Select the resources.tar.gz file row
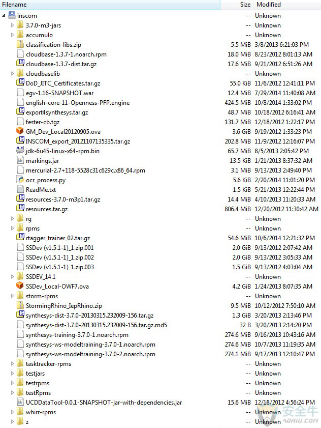321x428 pixels. pyautogui.click(x=160, y=209)
